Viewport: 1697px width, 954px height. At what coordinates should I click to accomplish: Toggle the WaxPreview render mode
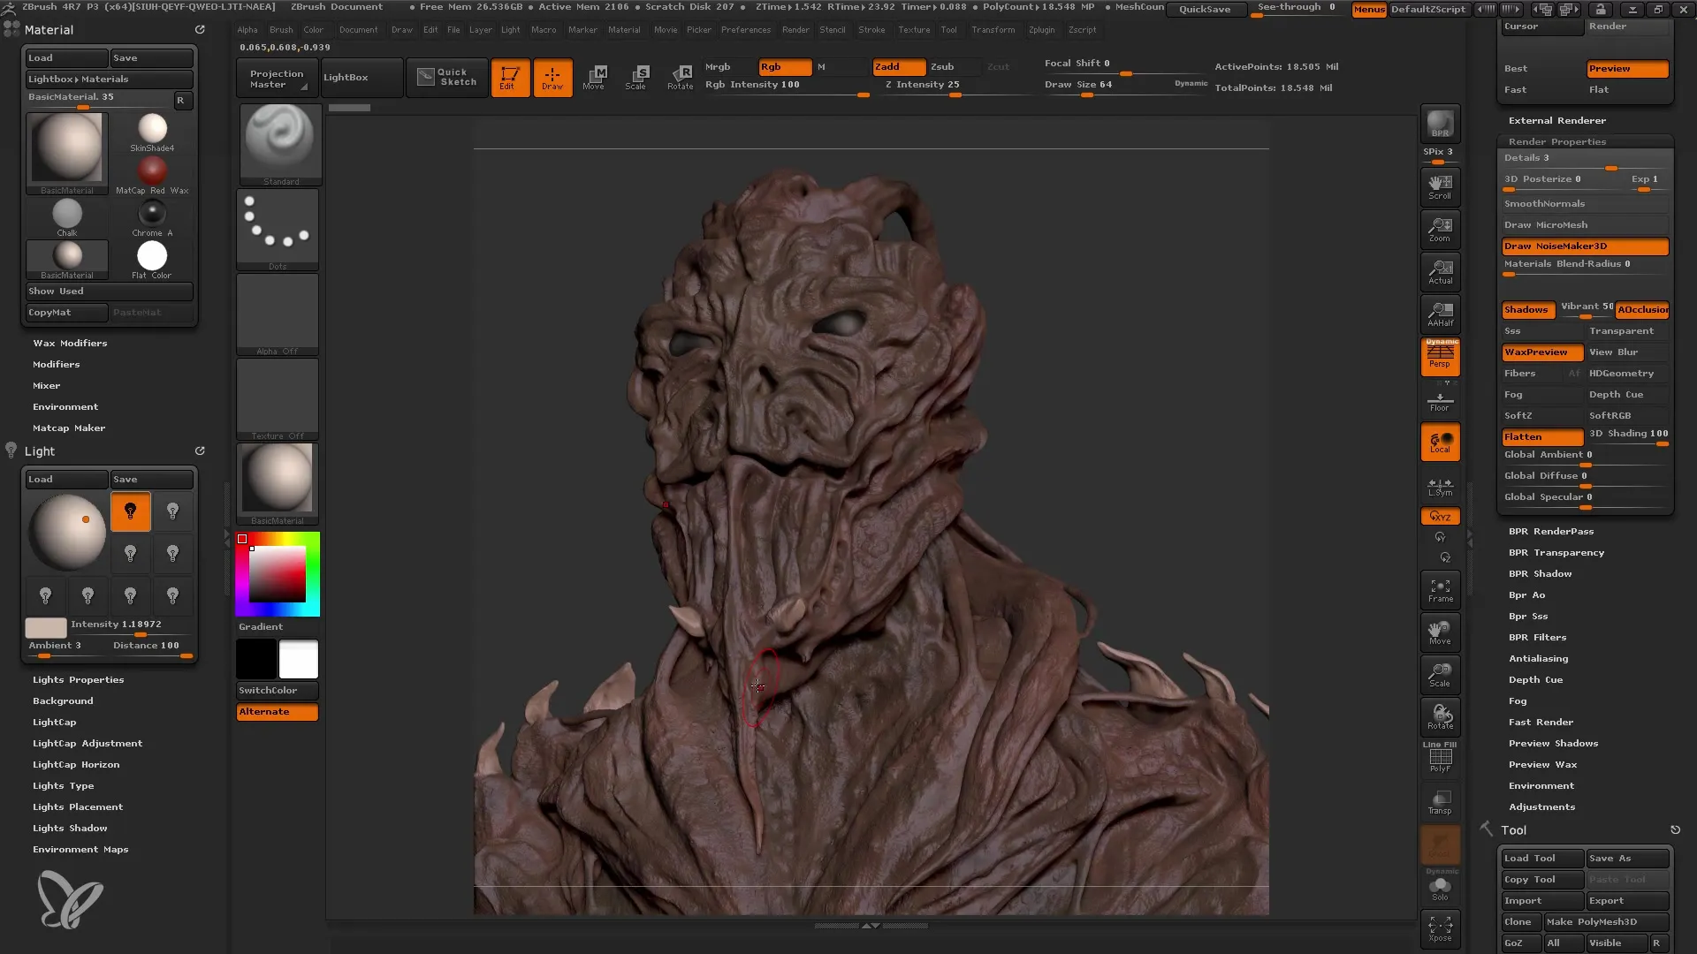click(1536, 351)
